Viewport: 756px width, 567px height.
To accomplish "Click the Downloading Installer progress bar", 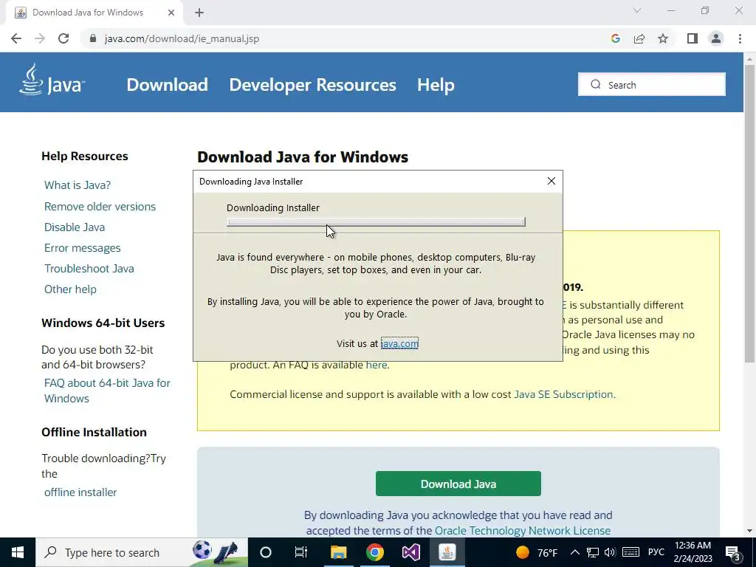I will click(x=376, y=221).
